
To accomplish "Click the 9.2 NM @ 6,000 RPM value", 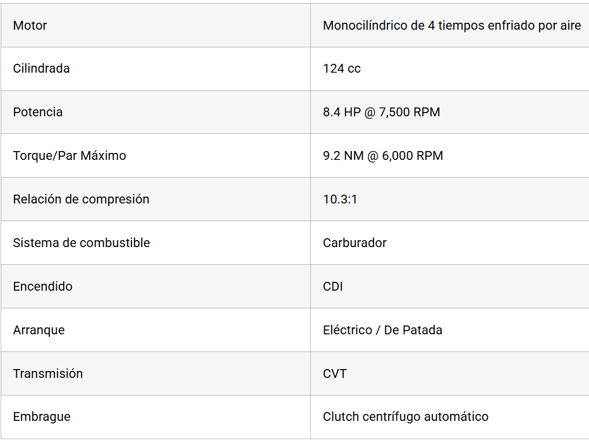I will click(383, 155).
